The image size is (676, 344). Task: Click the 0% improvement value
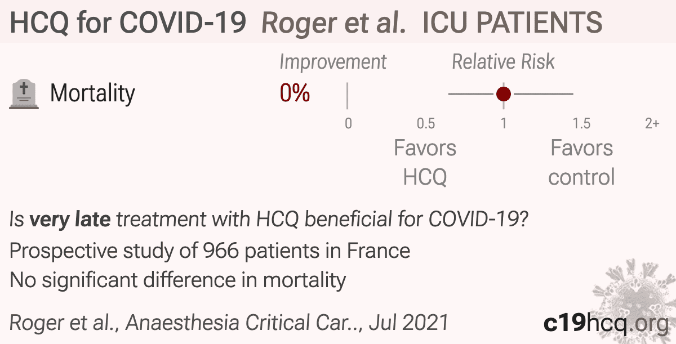click(x=295, y=93)
